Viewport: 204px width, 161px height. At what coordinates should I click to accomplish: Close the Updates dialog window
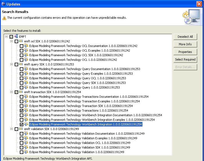coord(199,4)
